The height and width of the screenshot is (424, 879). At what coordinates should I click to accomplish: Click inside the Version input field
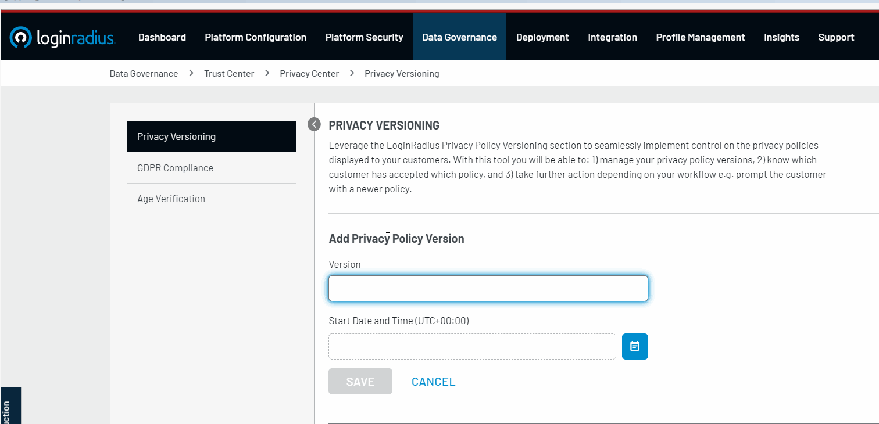pos(488,288)
